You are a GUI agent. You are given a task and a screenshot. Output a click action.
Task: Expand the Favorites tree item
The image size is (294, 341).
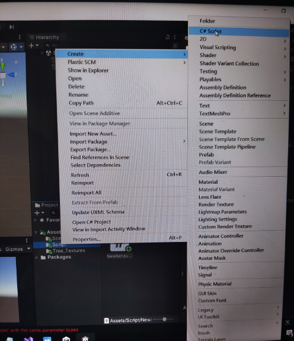[x=36, y=220]
